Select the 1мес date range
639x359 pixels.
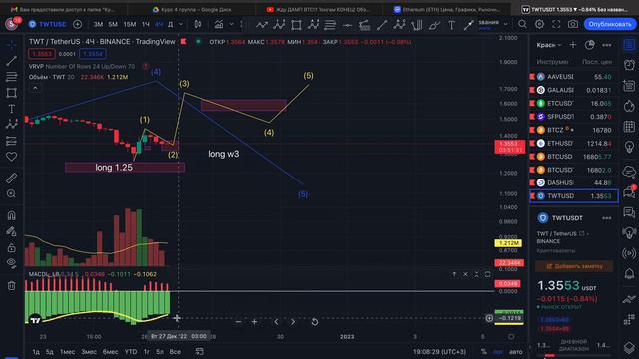(x=67, y=352)
